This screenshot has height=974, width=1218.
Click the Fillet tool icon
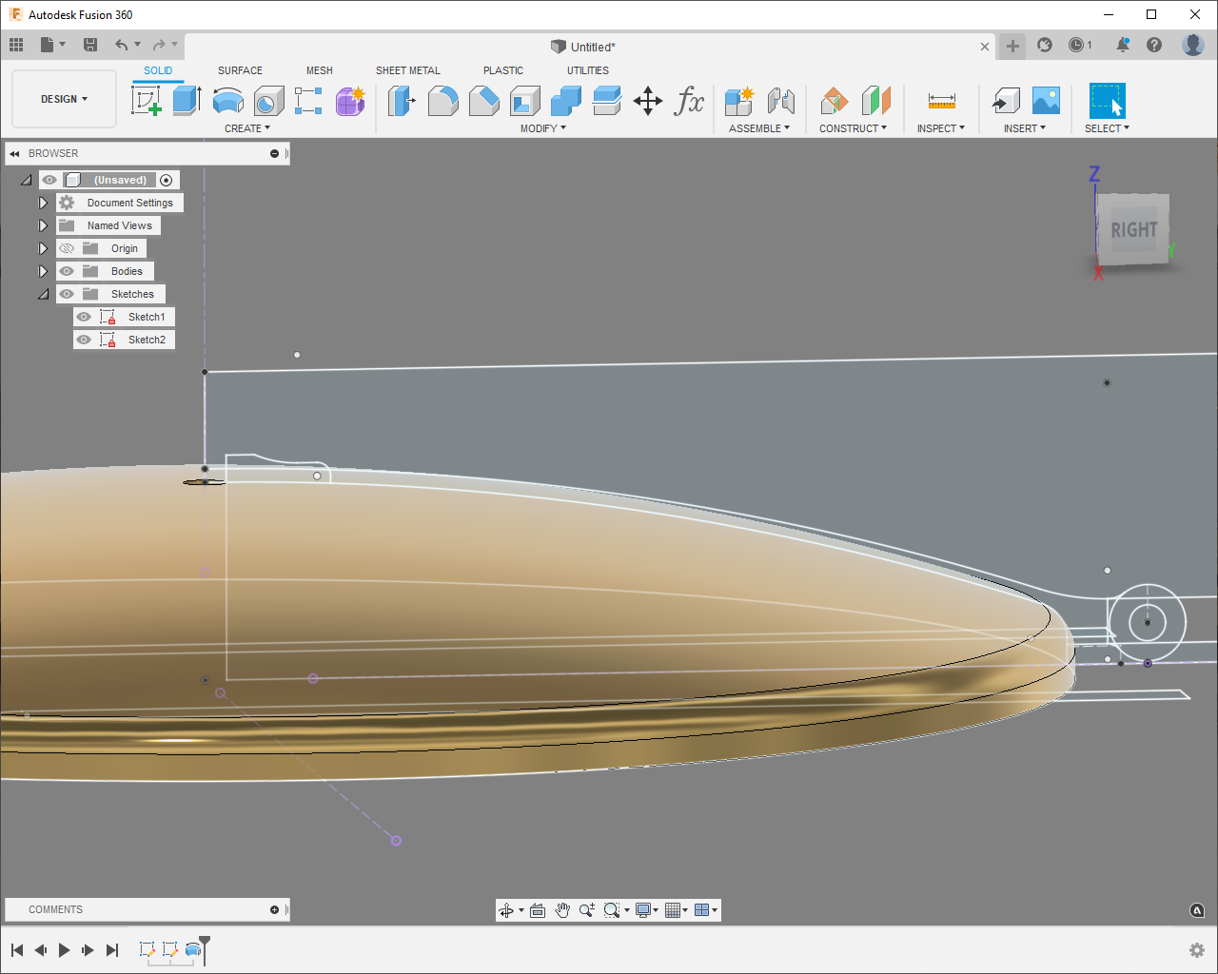[x=442, y=100]
